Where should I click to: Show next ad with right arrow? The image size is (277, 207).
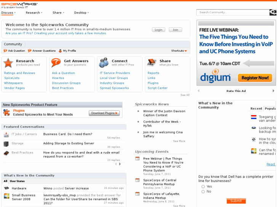[274, 91]
